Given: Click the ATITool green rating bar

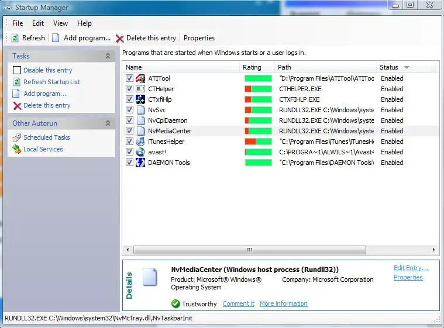Looking at the screenshot, I should point(258,78).
